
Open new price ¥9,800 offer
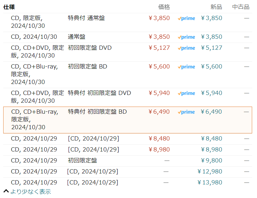click(211, 161)
